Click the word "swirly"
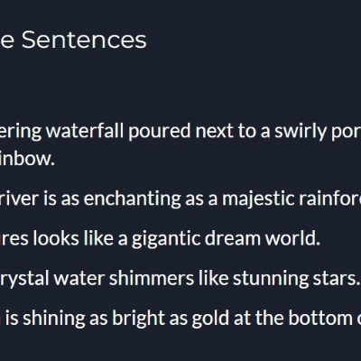Screen dimensions: 361x361 coord(301,133)
